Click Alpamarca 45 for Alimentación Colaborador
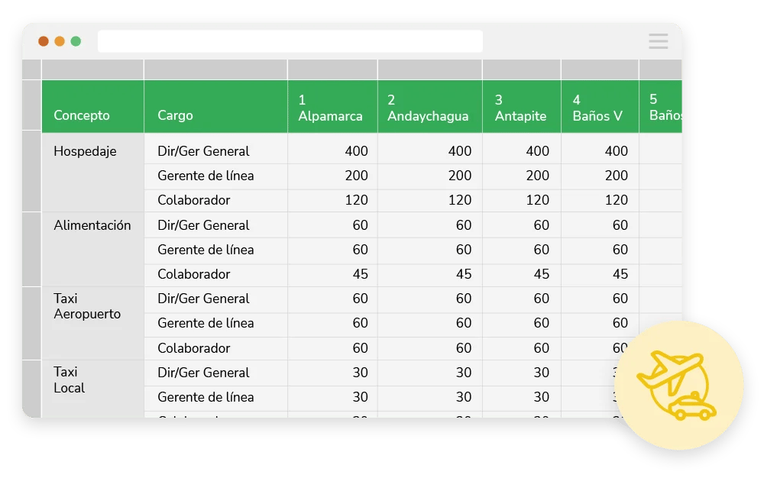764x478 pixels. tap(333, 275)
